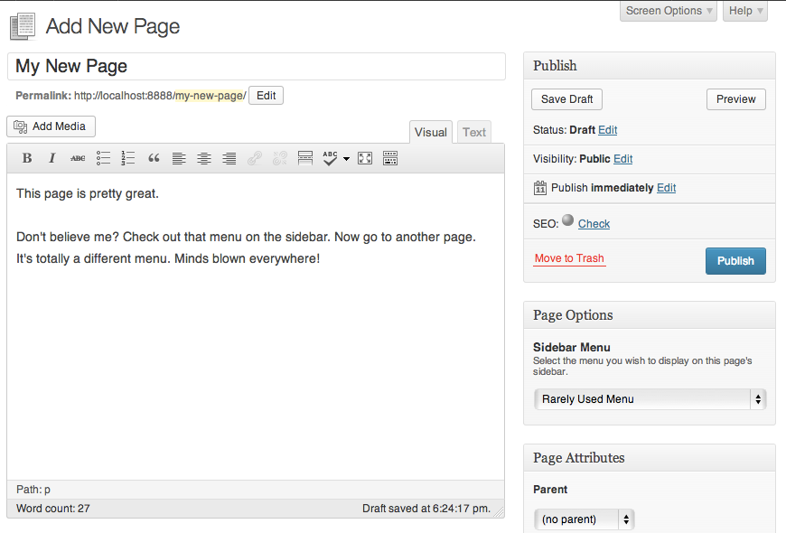Insert an unordered bullet list
This screenshot has width=786, height=533.
[103, 158]
